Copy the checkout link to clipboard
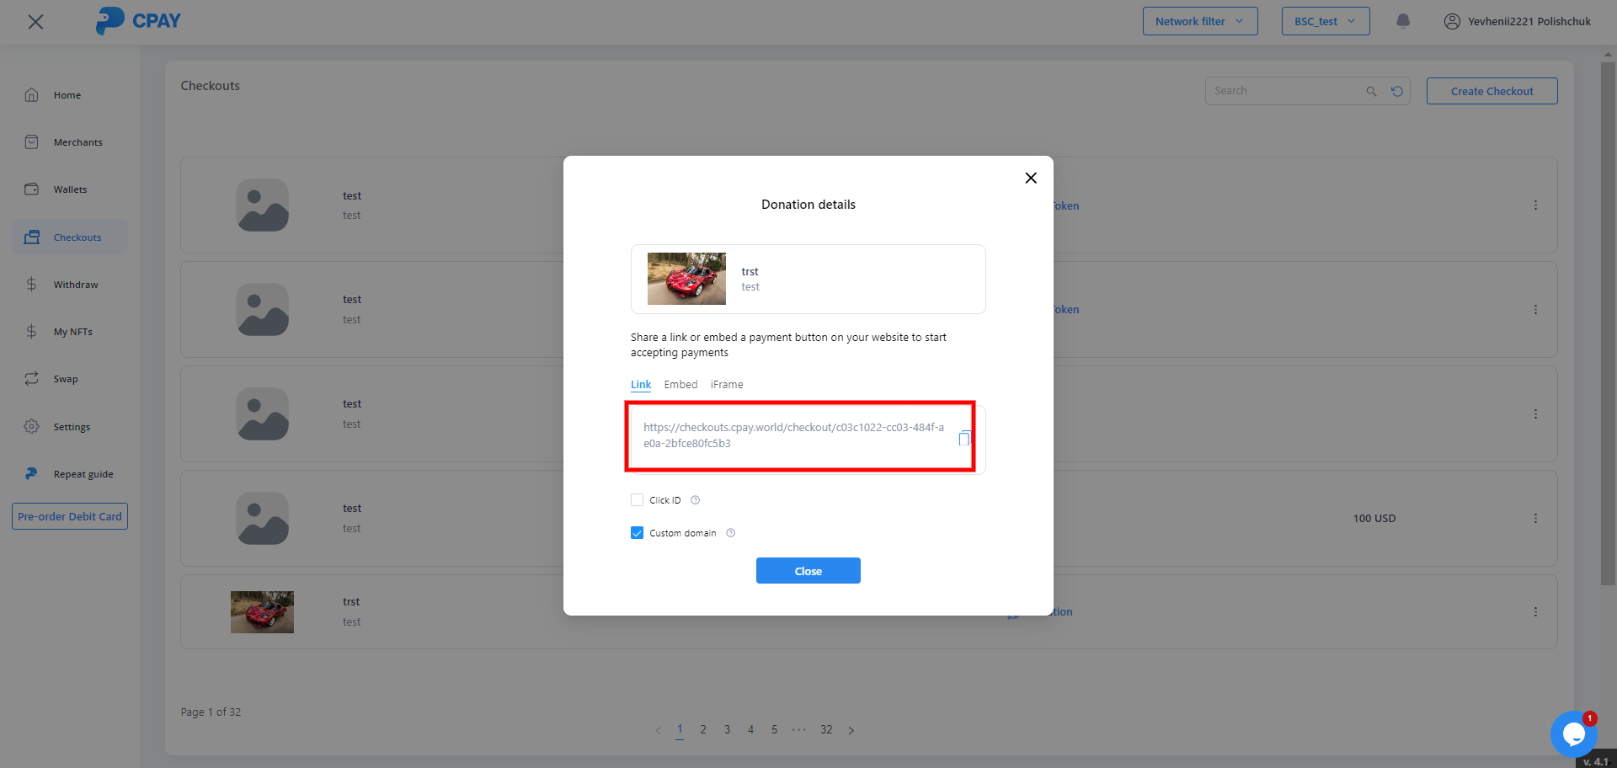This screenshot has width=1617, height=768. [964, 439]
